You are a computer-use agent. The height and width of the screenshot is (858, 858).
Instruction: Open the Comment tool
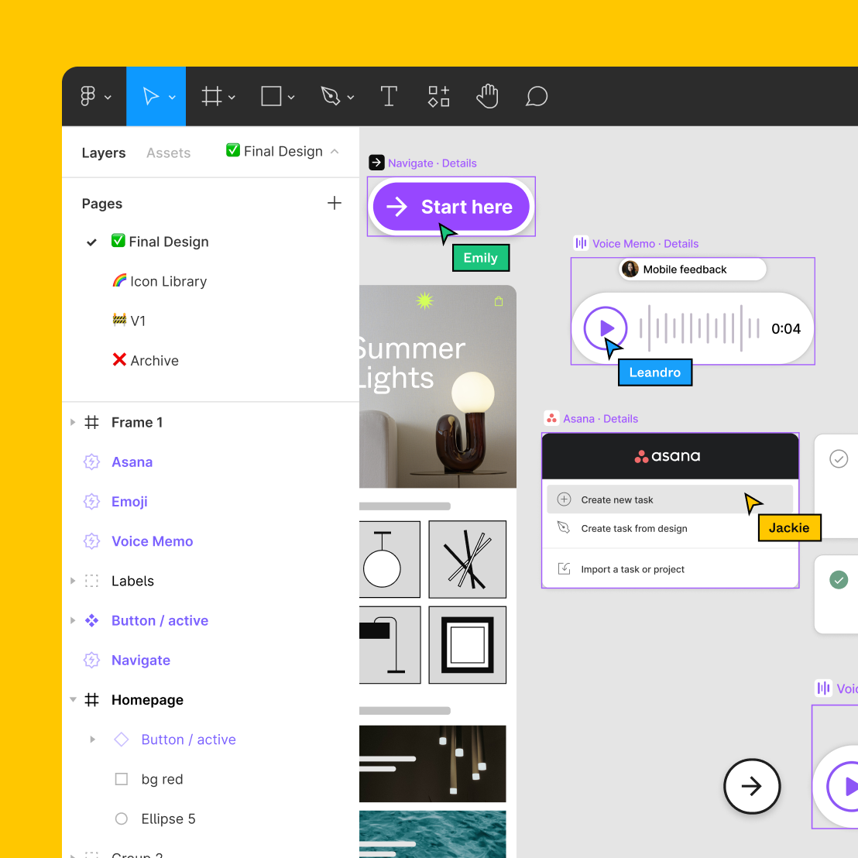coord(537,96)
